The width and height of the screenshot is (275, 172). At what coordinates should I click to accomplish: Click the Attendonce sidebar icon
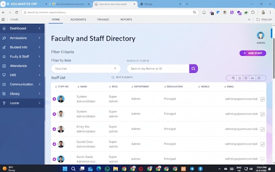(4, 66)
